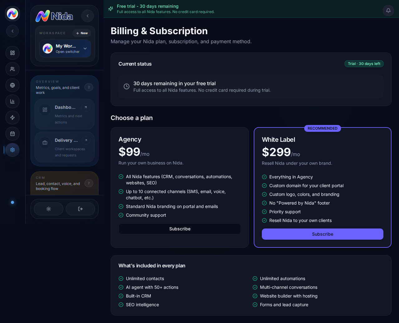This screenshot has width=399, height=323.
Task: Expand the CRM section in sidebar
Action: [65, 183]
